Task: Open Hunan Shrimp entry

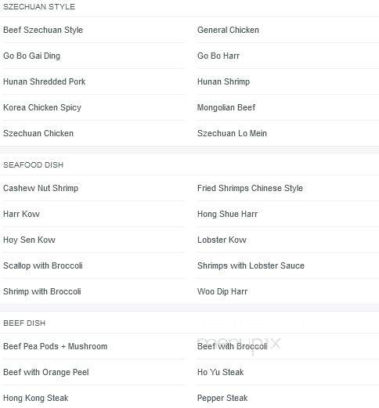Action: [223, 81]
